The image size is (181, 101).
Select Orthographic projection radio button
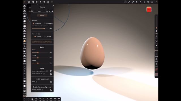45,23
